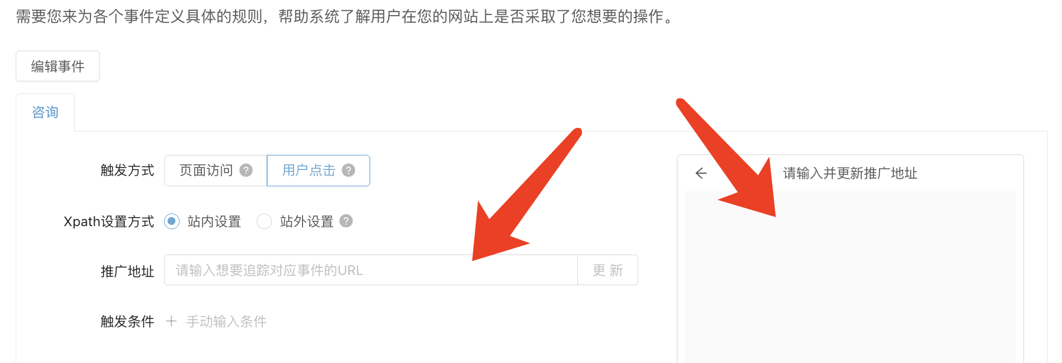
Task: Click the Xpath设置方式 label
Action: click(x=109, y=222)
